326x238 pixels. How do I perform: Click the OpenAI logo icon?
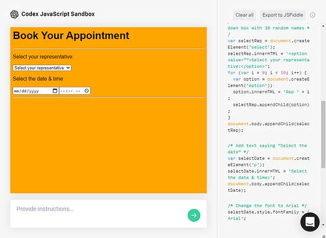point(14,14)
